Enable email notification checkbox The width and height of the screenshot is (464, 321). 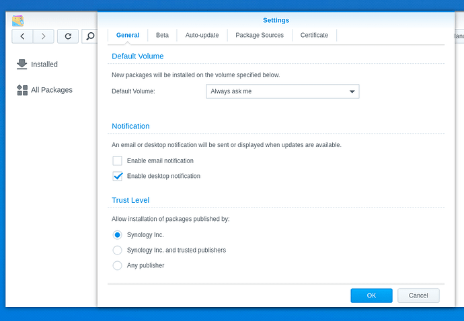(x=117, y=160)
